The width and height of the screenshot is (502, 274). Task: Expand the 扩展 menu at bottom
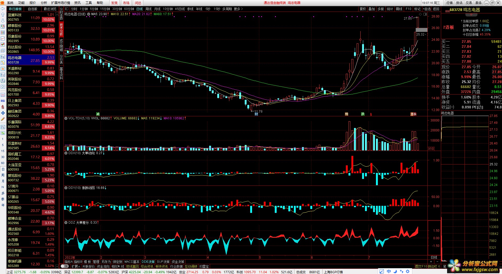point(76,266)
